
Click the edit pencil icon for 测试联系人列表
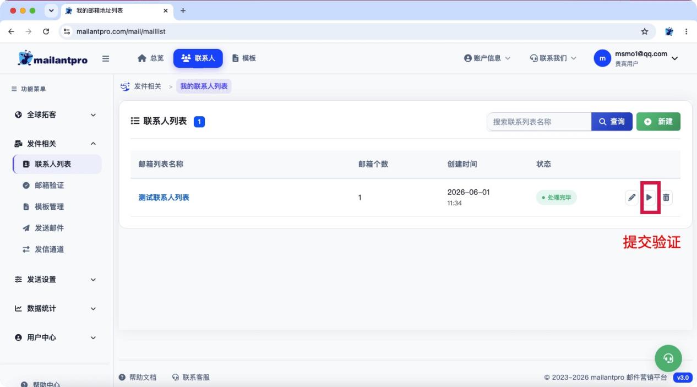tap(632, 197)
